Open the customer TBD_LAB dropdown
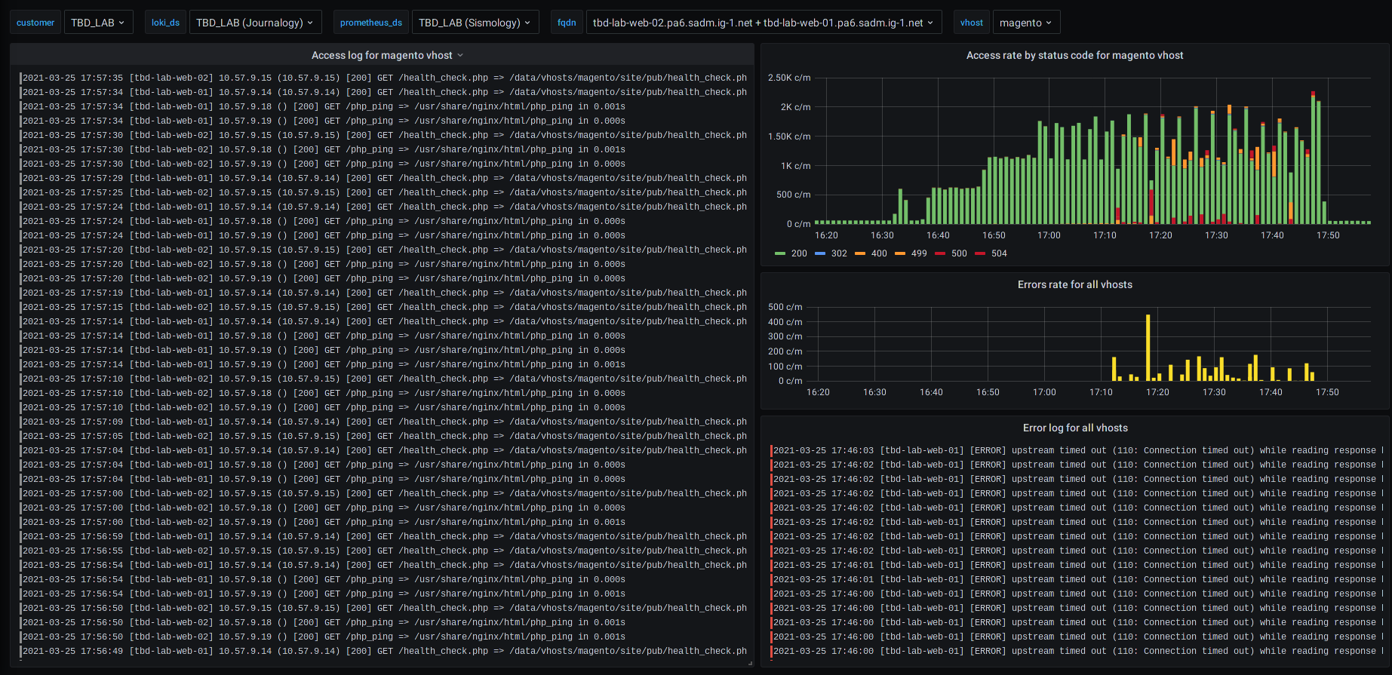The height and width of the screenshot is (675, 1392). pos(98,23)
